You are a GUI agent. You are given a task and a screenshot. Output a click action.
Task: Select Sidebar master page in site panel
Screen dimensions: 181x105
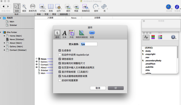[13, 25]
